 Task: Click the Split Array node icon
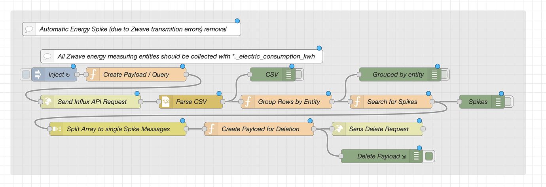pyautogui.click(x=56, y=129)
